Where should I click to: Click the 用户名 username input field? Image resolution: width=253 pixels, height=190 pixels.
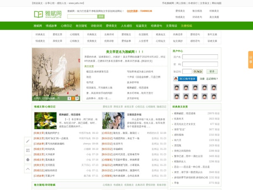click(200, 57)
